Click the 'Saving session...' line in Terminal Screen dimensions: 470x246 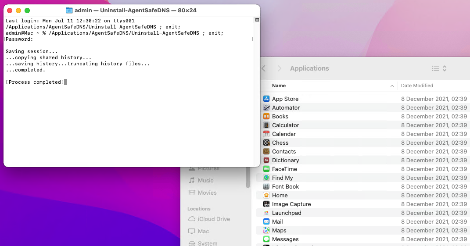32,52
